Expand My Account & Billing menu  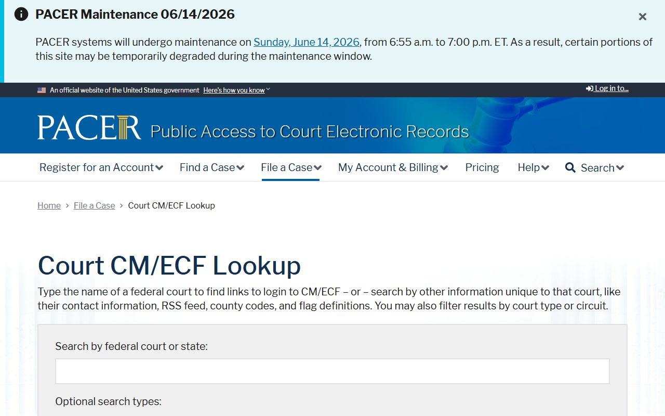393,167
